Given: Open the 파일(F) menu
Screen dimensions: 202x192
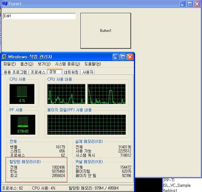Looking at the screenshot, I should pos(10,64).
